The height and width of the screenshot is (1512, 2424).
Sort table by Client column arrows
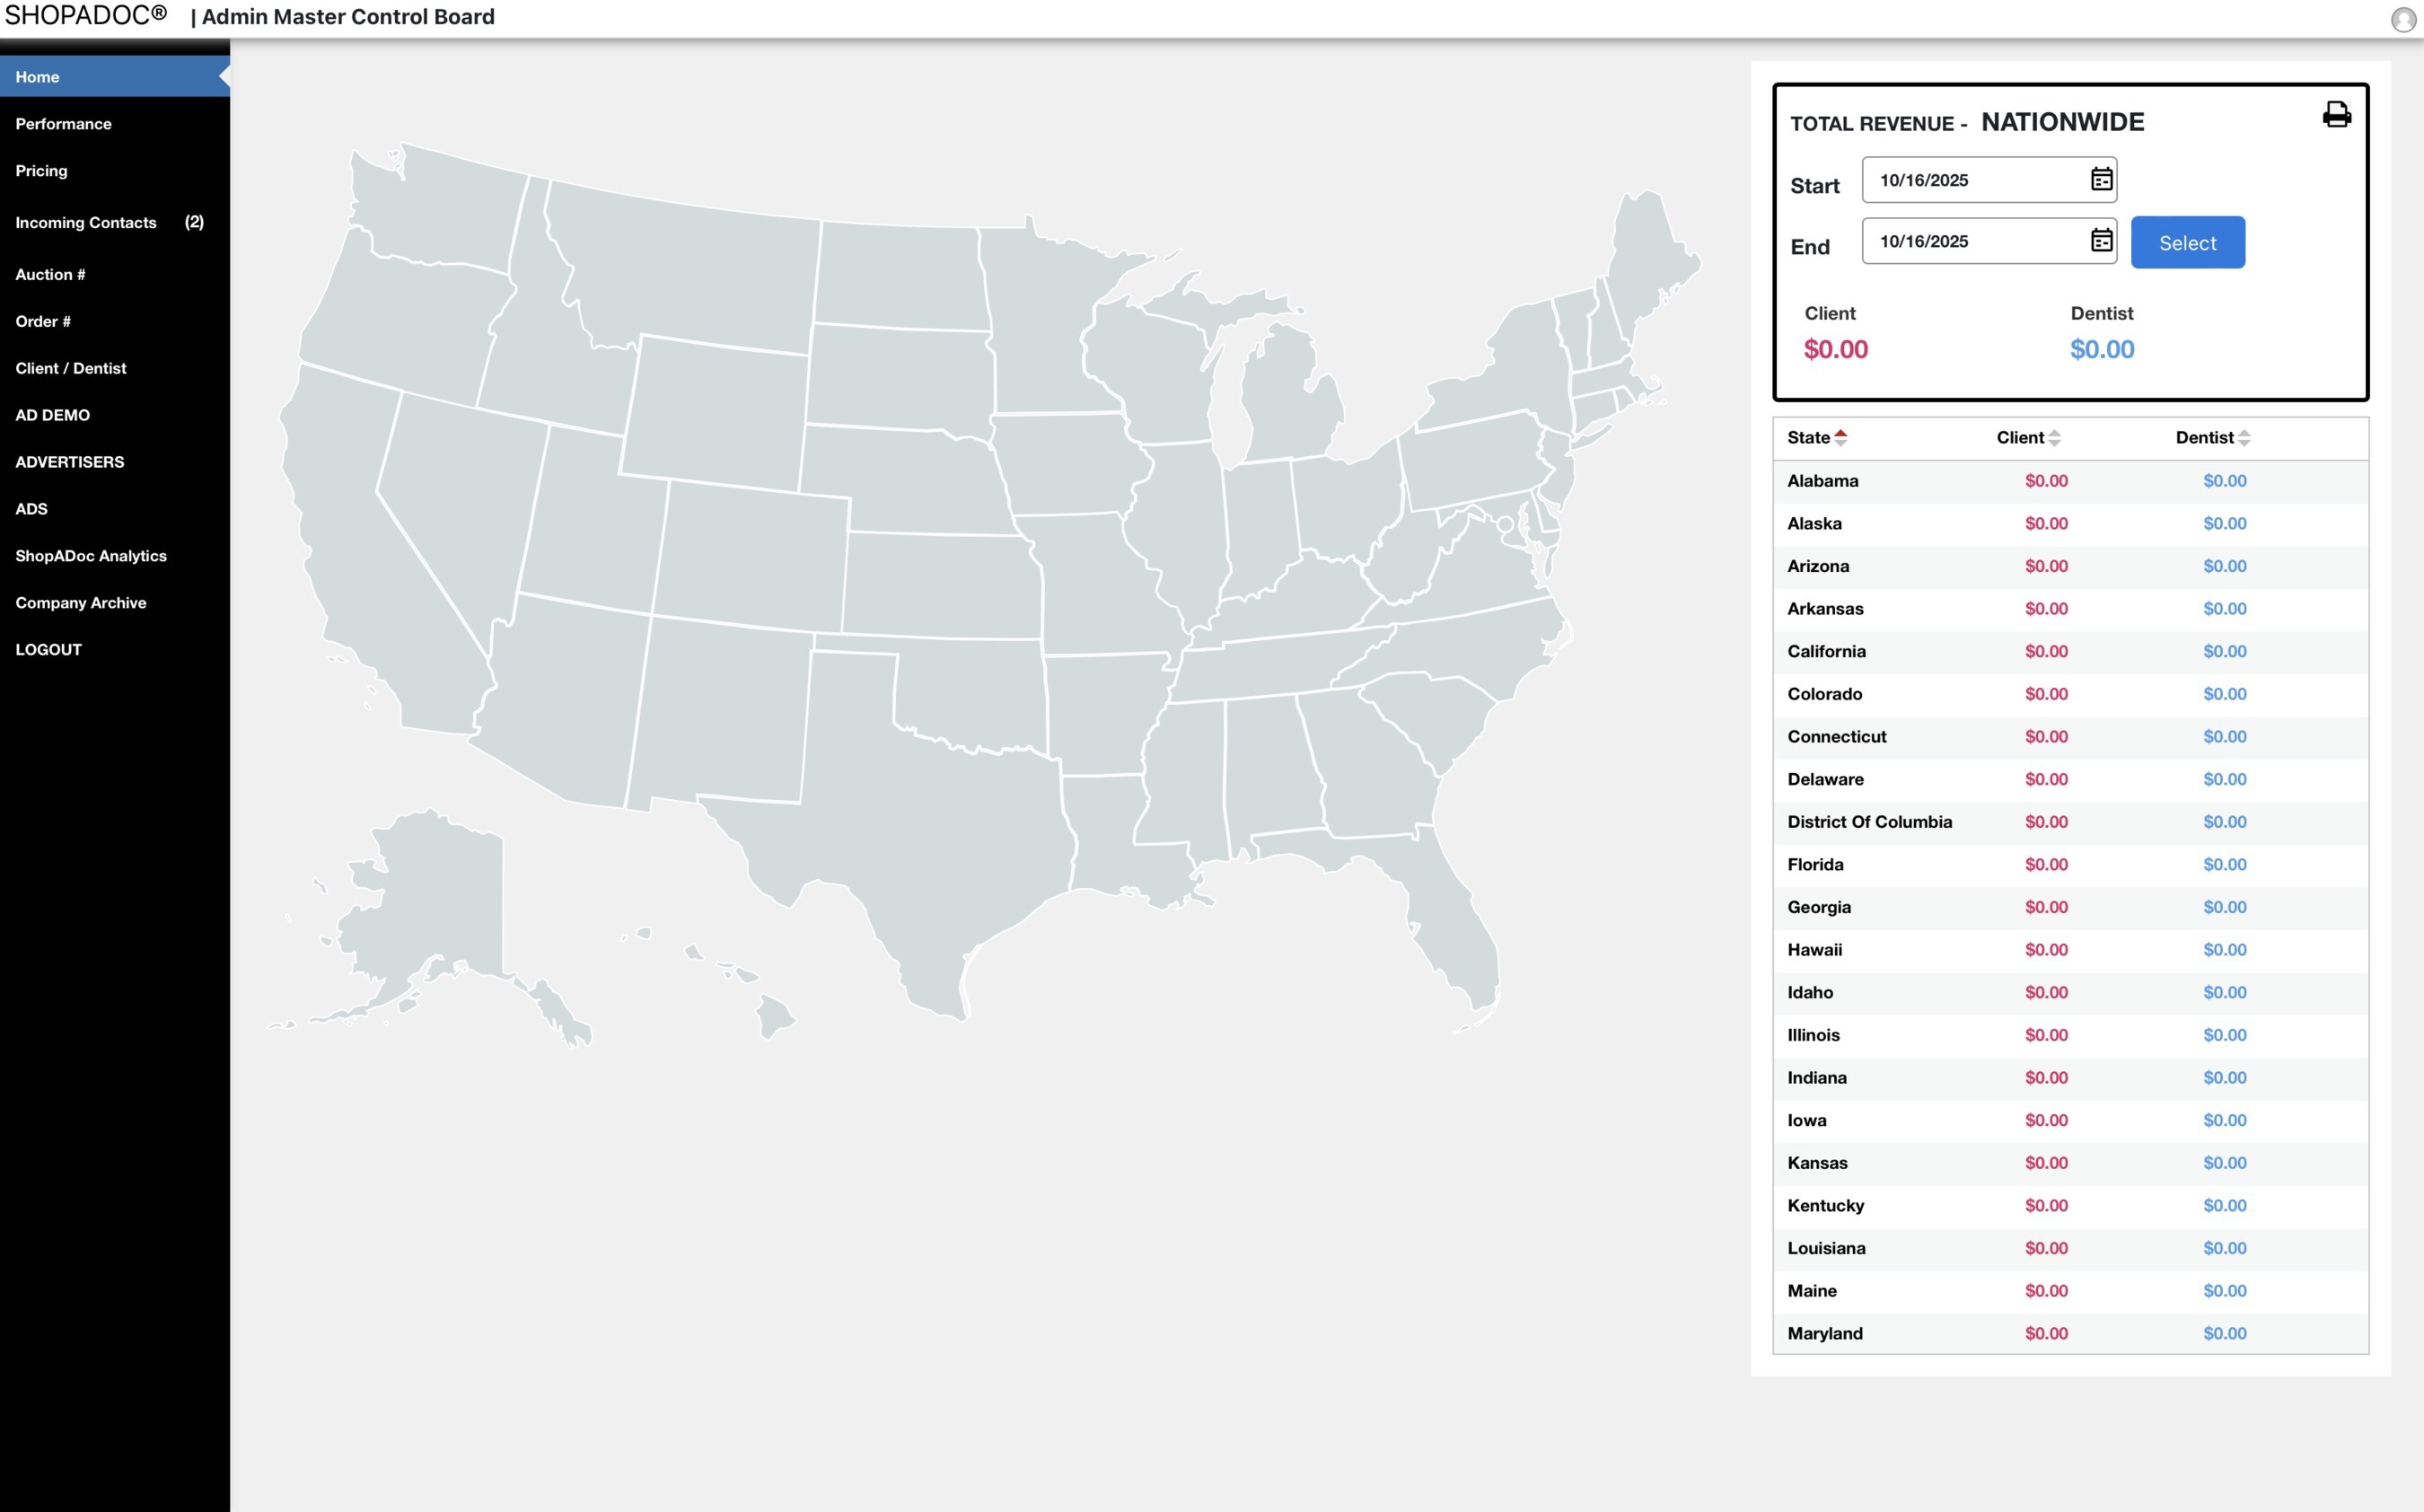[x=2054, y=438]
